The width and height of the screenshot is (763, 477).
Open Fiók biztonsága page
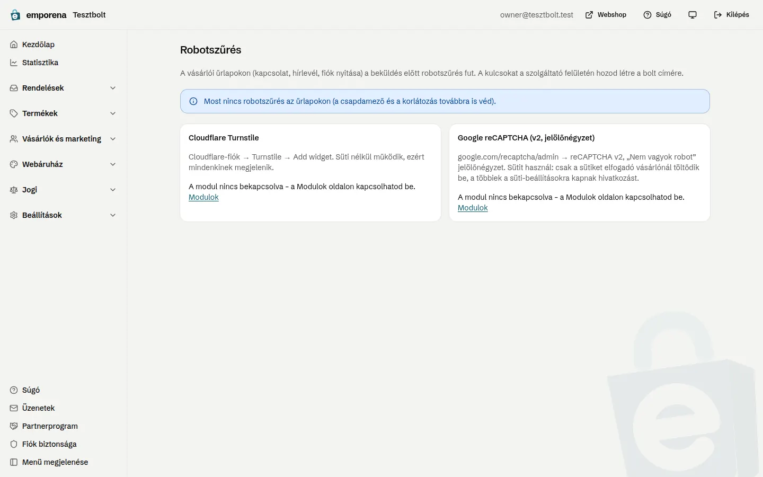64,444
